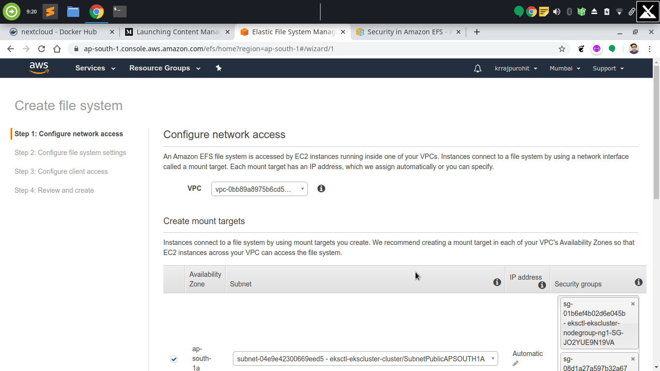The width and height of the screenshot is (660, 371).
Task: Click the AWS logo home icon
Action: click(x=39, y=68)
